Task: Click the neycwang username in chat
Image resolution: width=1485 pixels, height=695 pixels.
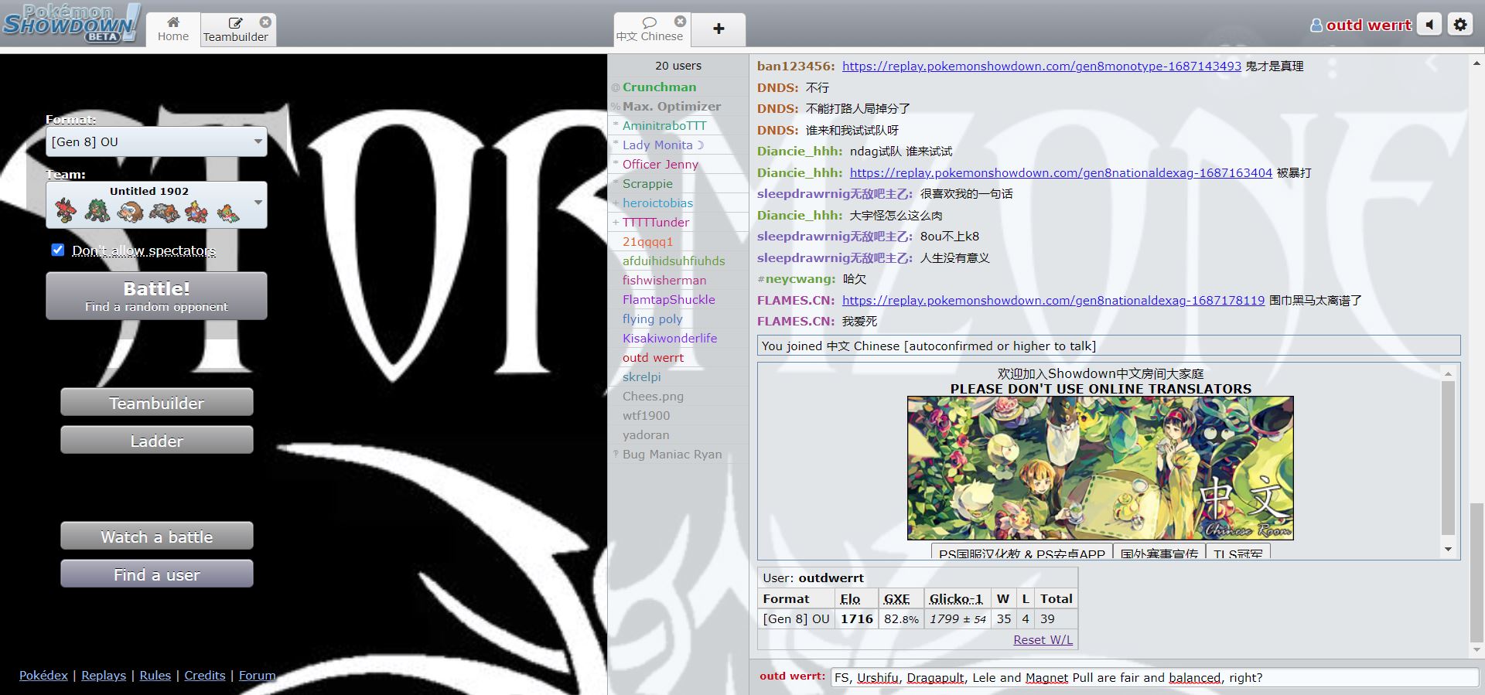Action: [x=801, y=279]
